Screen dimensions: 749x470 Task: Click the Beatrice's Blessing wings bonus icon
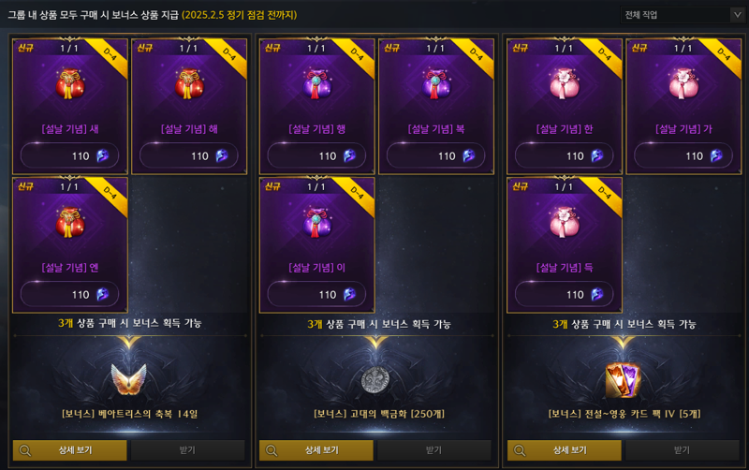point(128,380)
